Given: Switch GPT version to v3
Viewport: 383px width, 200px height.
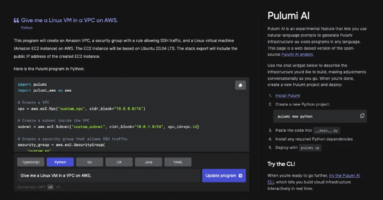Looking at the screenshot, I should coord(58,187).
